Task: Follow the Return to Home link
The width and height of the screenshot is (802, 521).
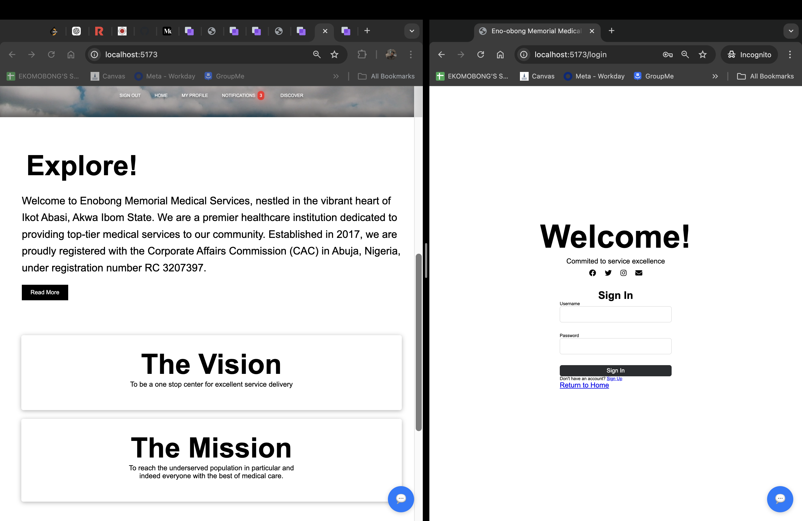Action: (x=584, y=385)
